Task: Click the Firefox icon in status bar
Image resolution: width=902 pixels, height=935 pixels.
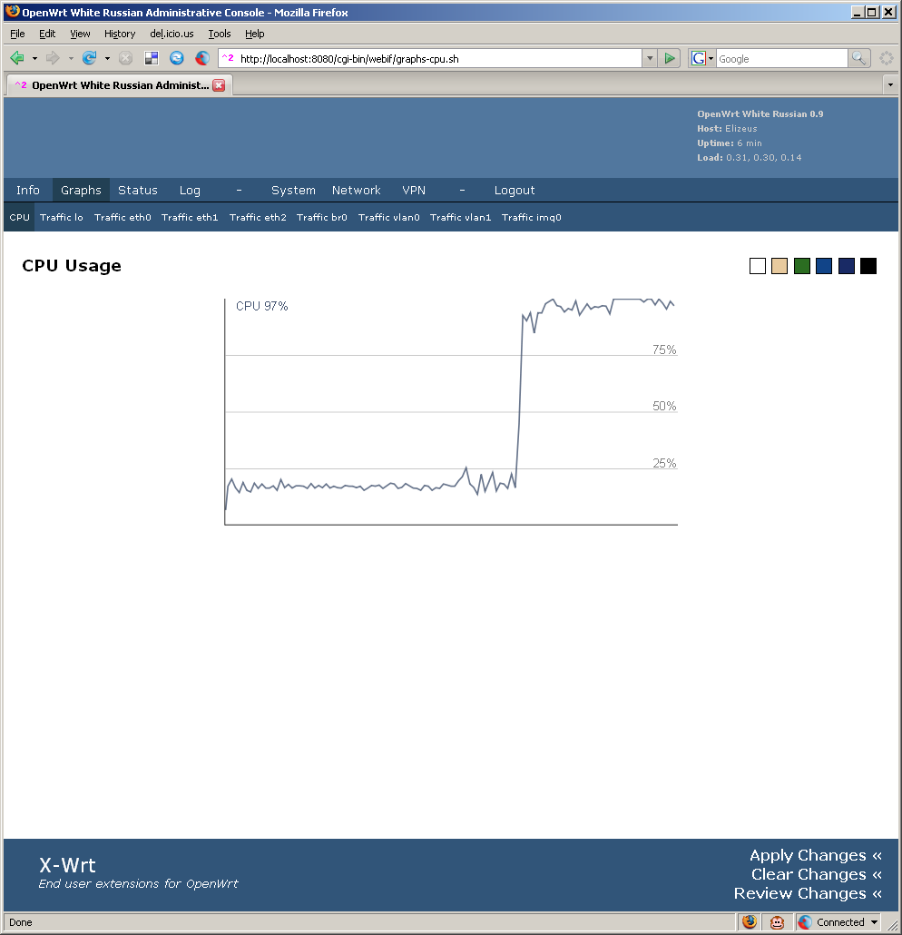Action: 750,922
